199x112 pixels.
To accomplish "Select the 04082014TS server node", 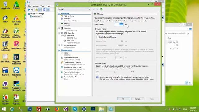I will point(38,16).
